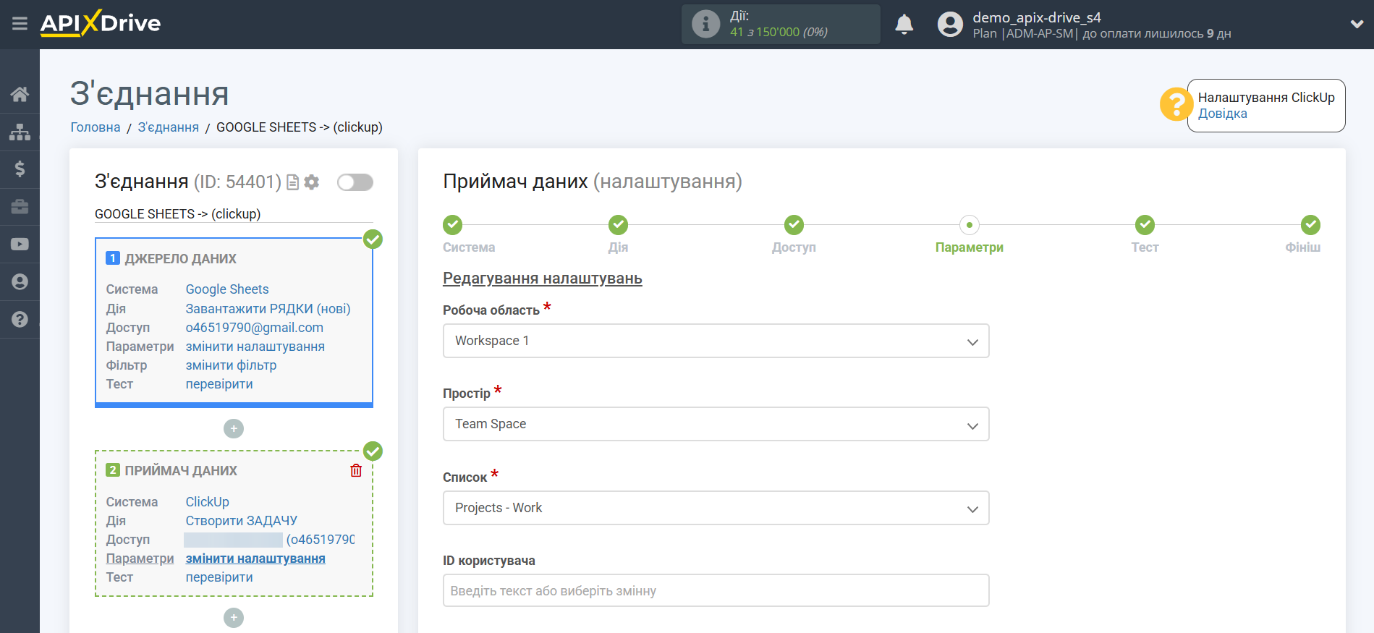Open the profile icon in sidebar

coord(20,282)
